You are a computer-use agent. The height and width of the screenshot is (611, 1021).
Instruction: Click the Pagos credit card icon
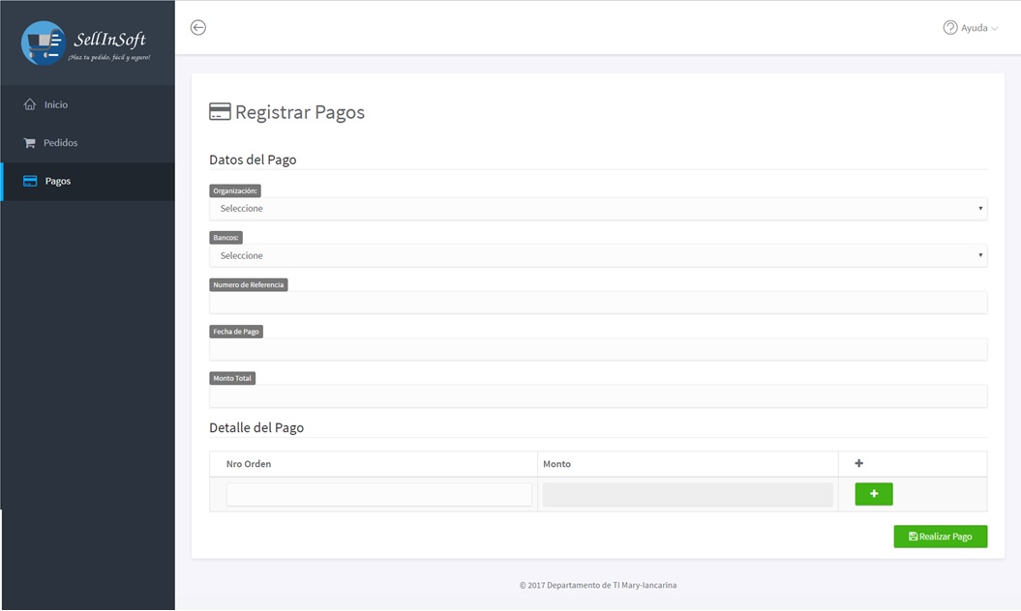(x=30, y=181)
